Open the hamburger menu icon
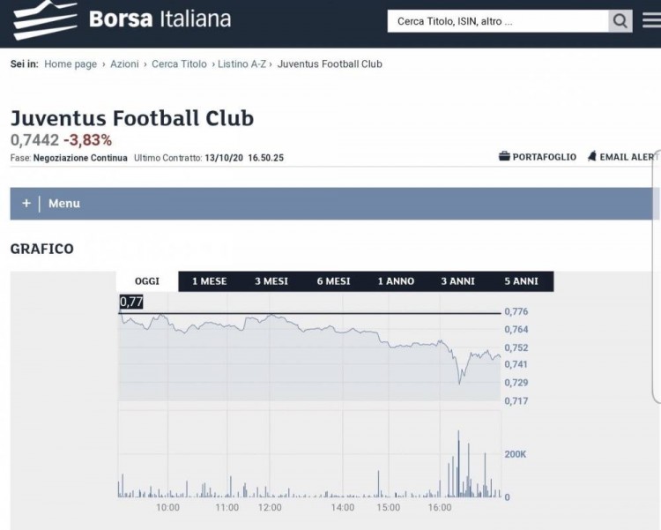The height and width of the screenshot is (530, 661). tap(651, 20)
